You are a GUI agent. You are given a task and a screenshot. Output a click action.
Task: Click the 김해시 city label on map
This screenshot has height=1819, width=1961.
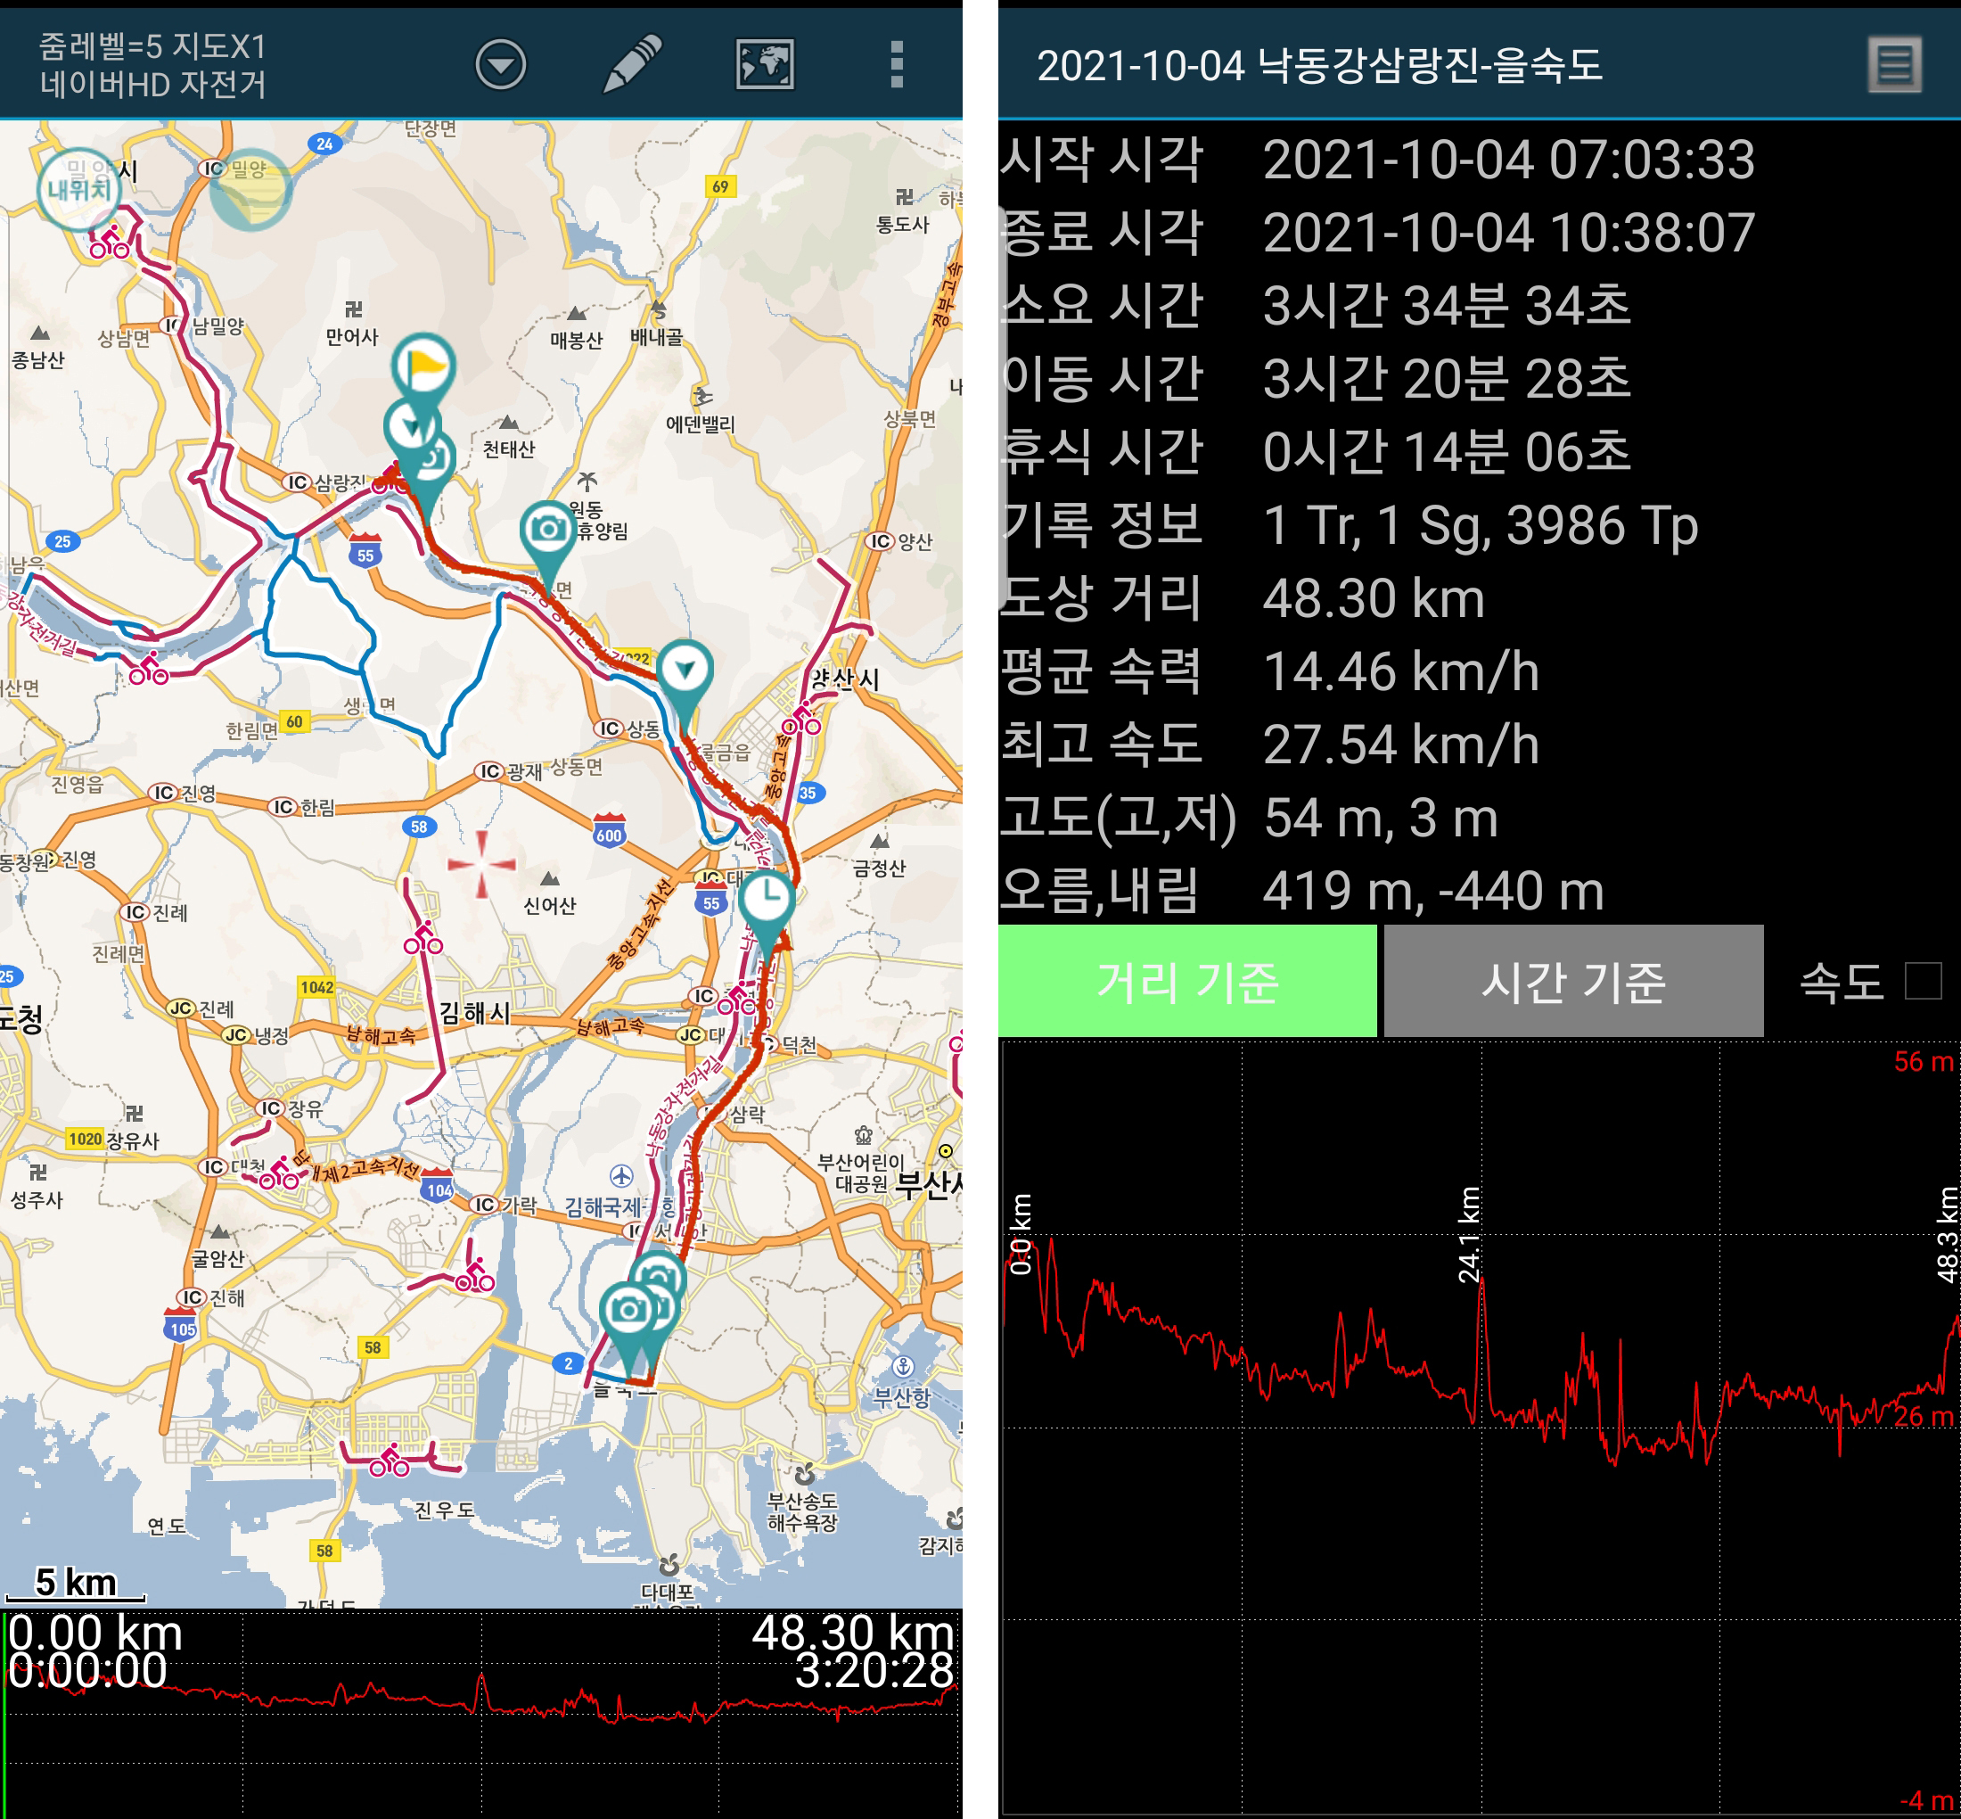[474, 1012]
